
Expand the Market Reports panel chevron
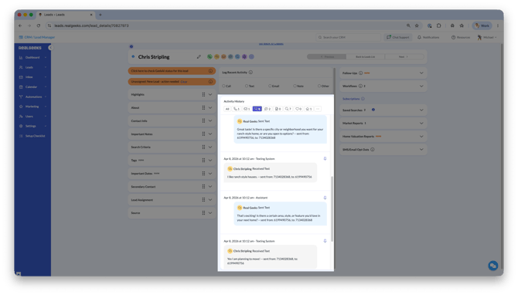click(x=421, y=123)
